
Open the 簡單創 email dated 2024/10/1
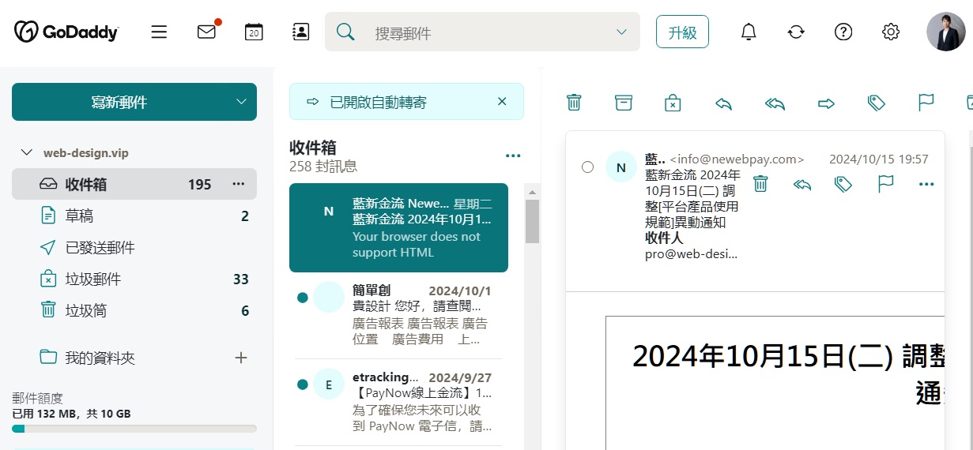coord(398,316)
